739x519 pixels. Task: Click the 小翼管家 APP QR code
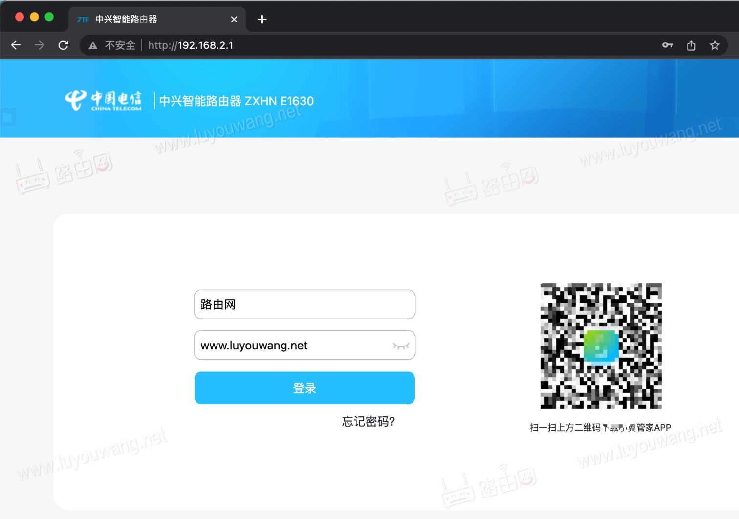(601, 346)
